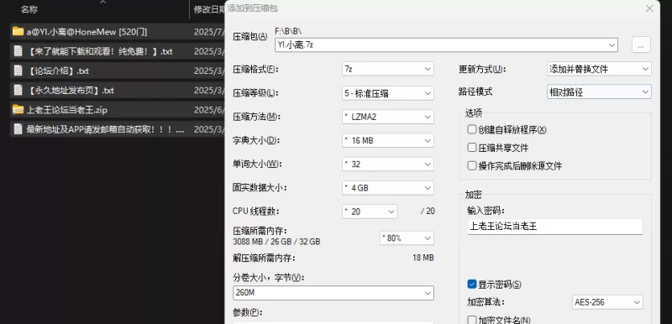
Task: Open 单词大小 dropdown showing 32
Action: point(387,164)
